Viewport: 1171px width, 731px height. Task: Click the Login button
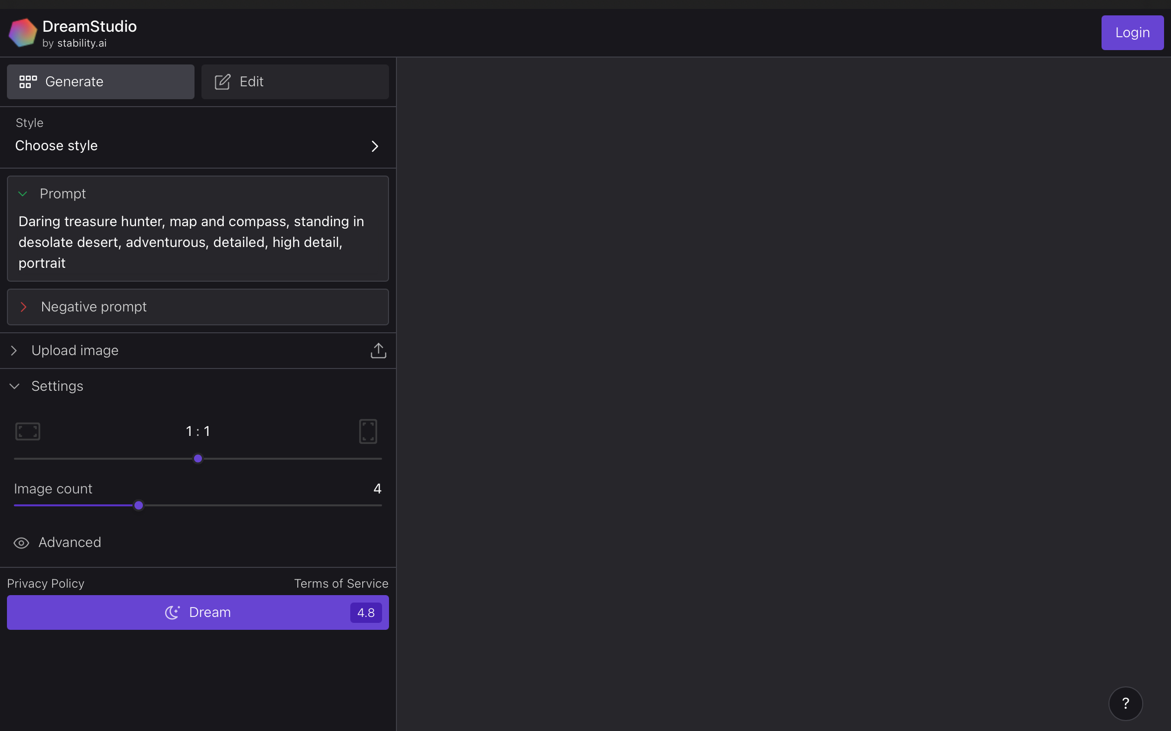pyautogui.click(x=1132, y=33)
